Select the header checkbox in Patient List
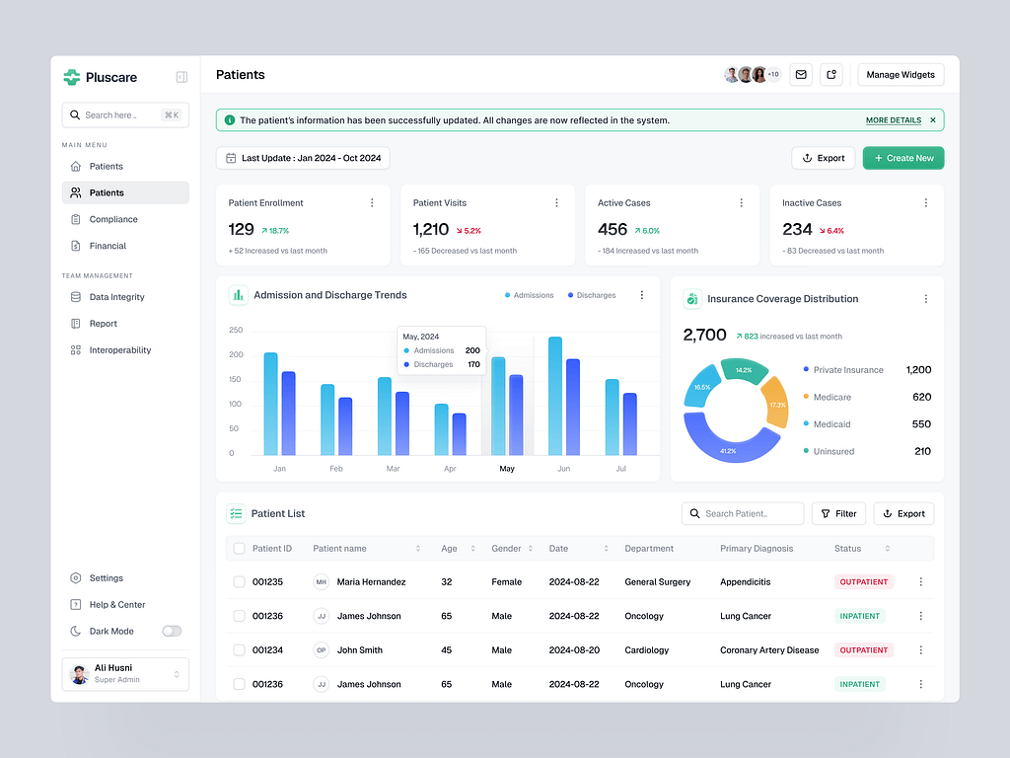 pyautogui.click(x=239, y=548)
